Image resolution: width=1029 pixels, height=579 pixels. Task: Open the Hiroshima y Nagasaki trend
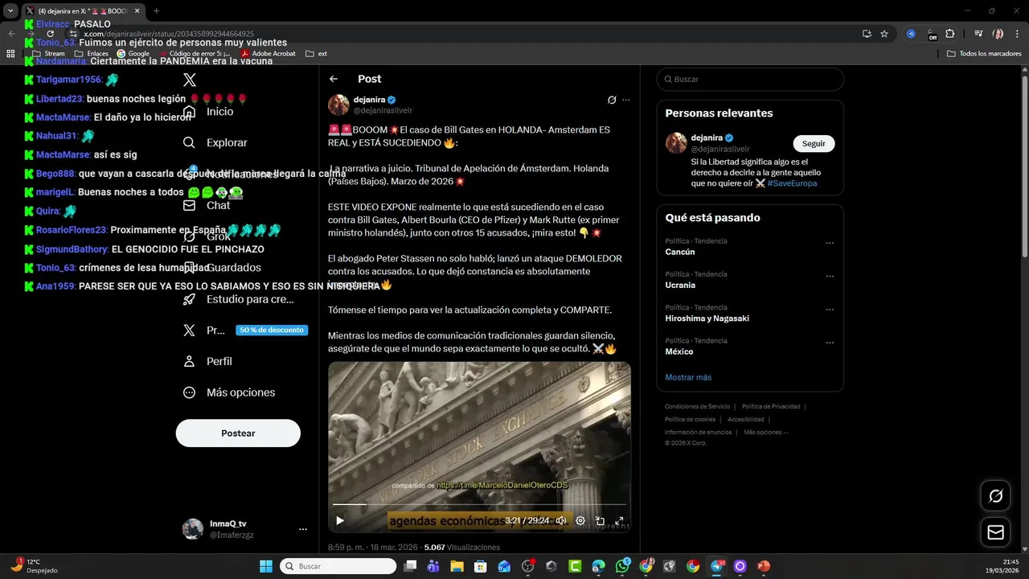[707, 318]
